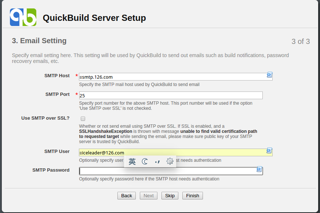The height and width of the screenshot is (213, 320).
Task: Open script helper icon for SMTP Host
Action: pos(269,75)
